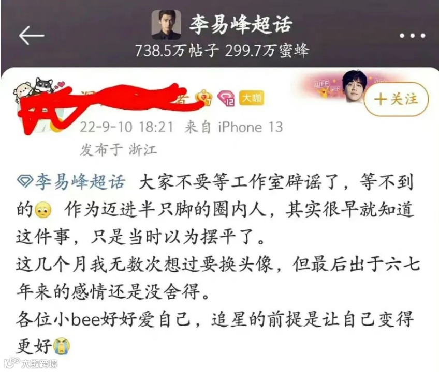Screen dimensions: 439x372
Task: Follow the poster with +关注 button
Action: tap(396, 99)
